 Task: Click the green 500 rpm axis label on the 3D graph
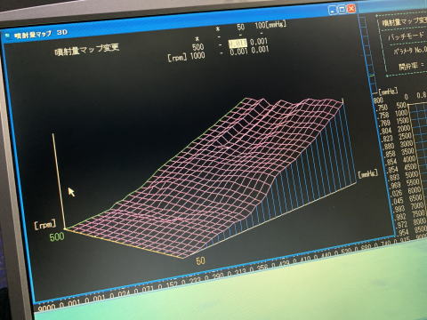57,236
